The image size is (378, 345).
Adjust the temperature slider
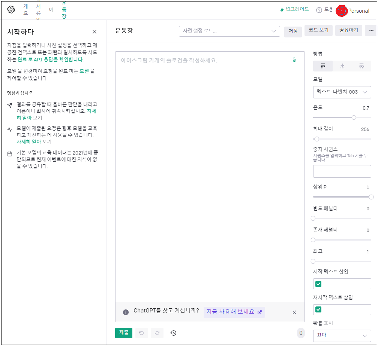[353, 117]
